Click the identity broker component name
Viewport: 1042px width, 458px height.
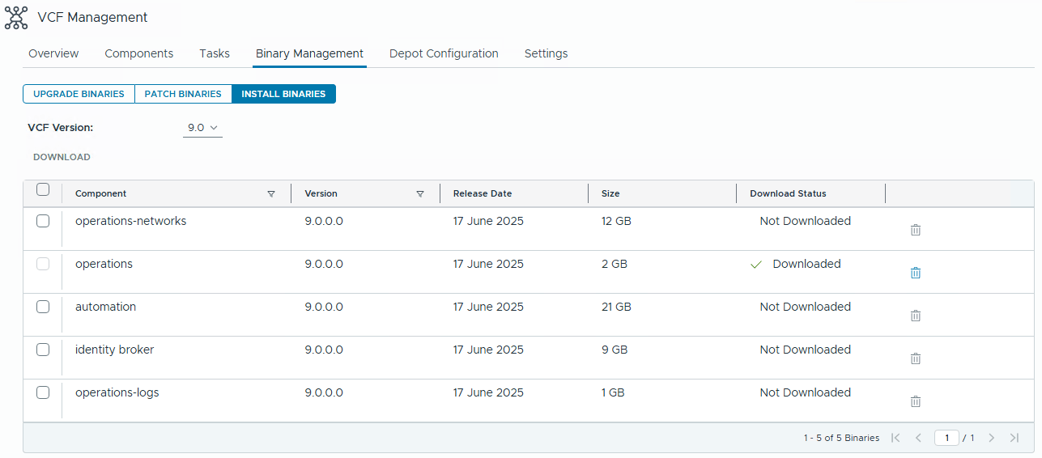click(x=114, y=350)
